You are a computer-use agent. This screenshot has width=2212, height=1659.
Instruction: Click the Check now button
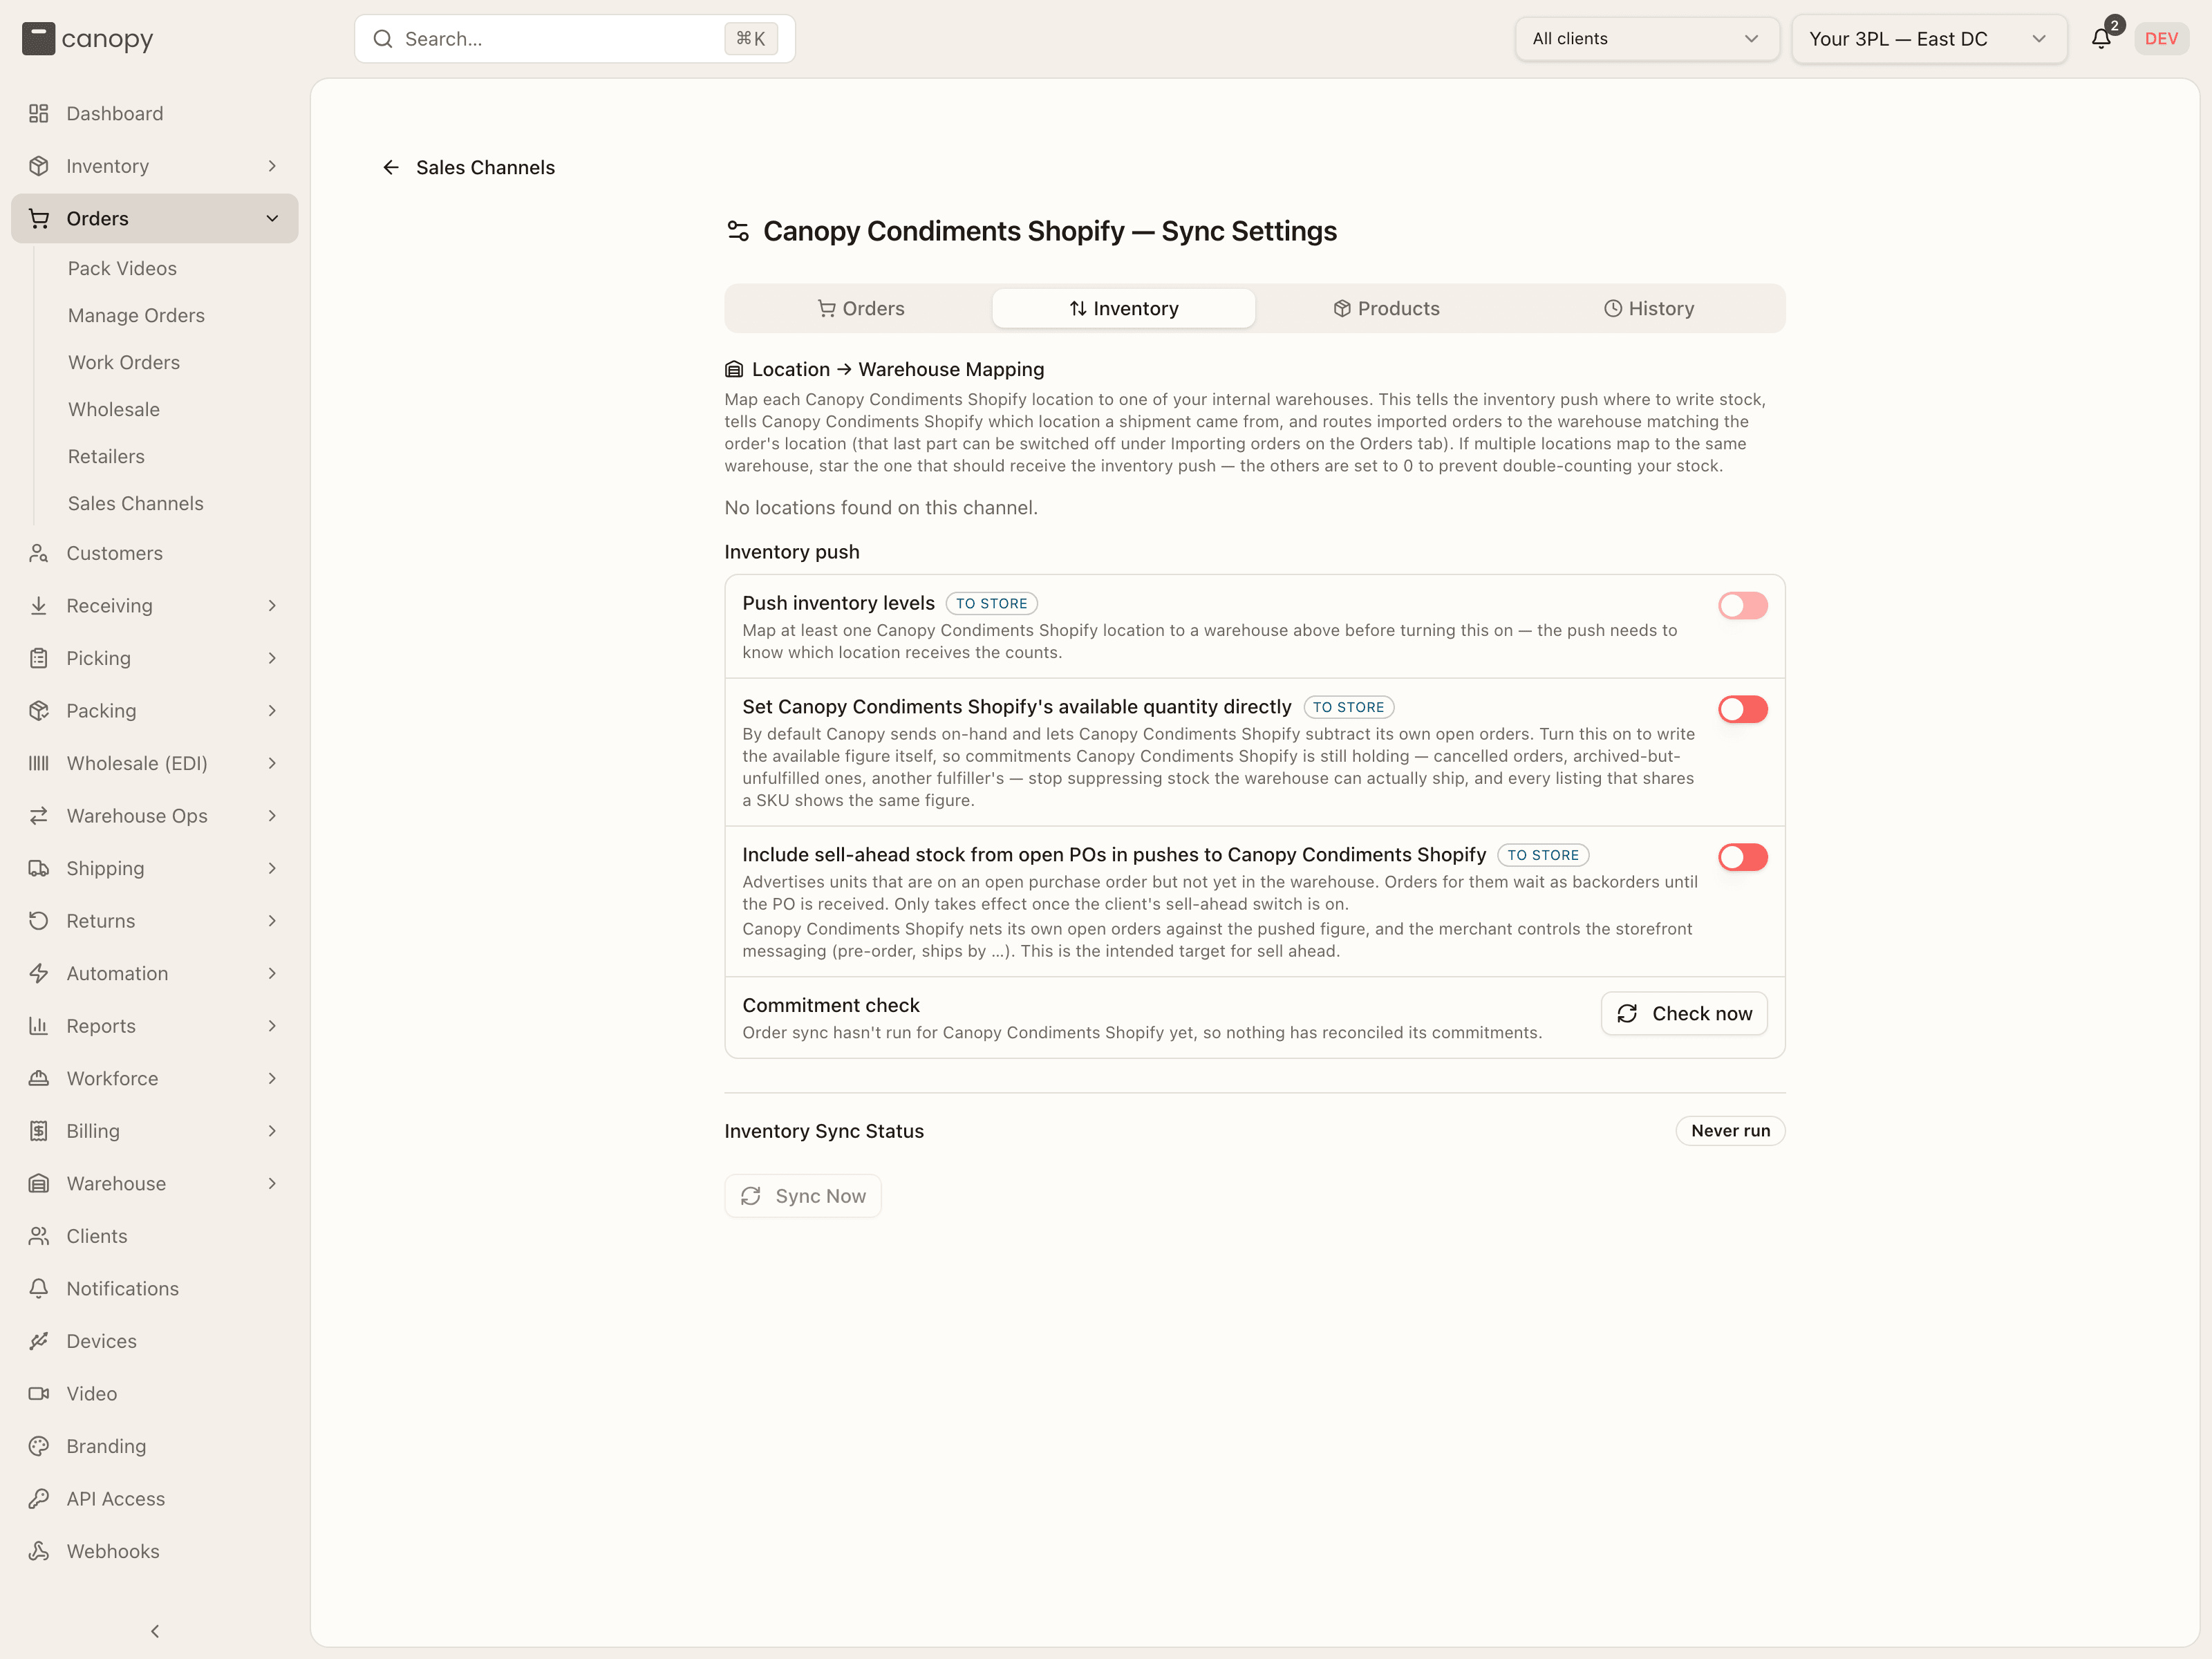coord(1684,1013)
